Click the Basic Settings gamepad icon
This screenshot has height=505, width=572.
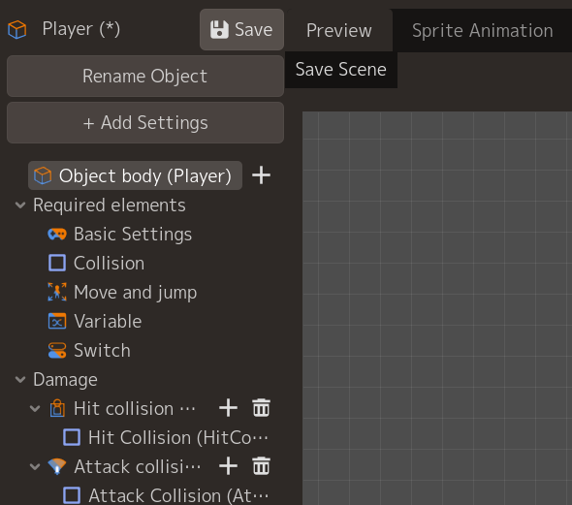(57, 234)
